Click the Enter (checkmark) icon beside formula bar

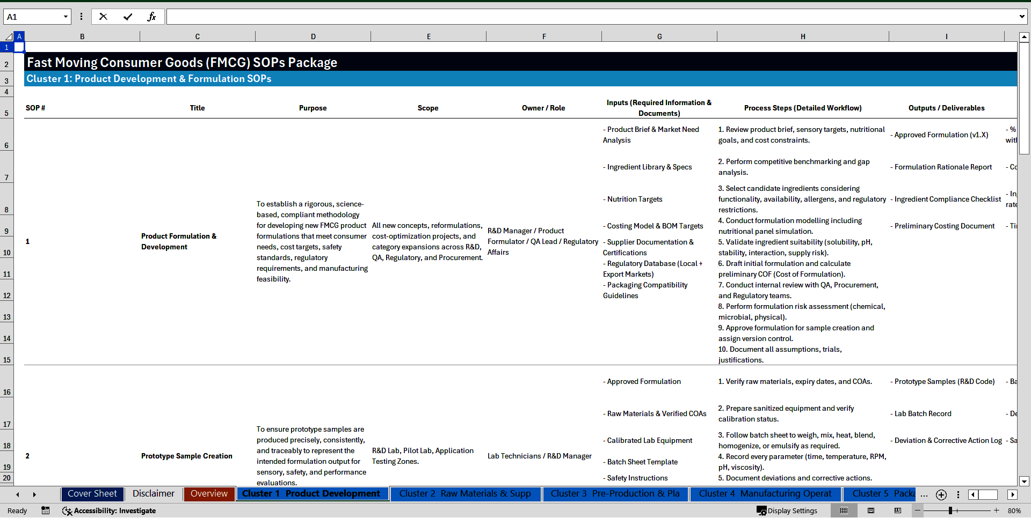pos(128,16)
